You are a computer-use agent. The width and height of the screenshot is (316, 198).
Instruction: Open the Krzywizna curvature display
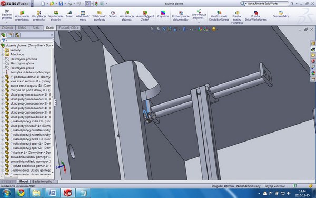(x=163, y=14)
